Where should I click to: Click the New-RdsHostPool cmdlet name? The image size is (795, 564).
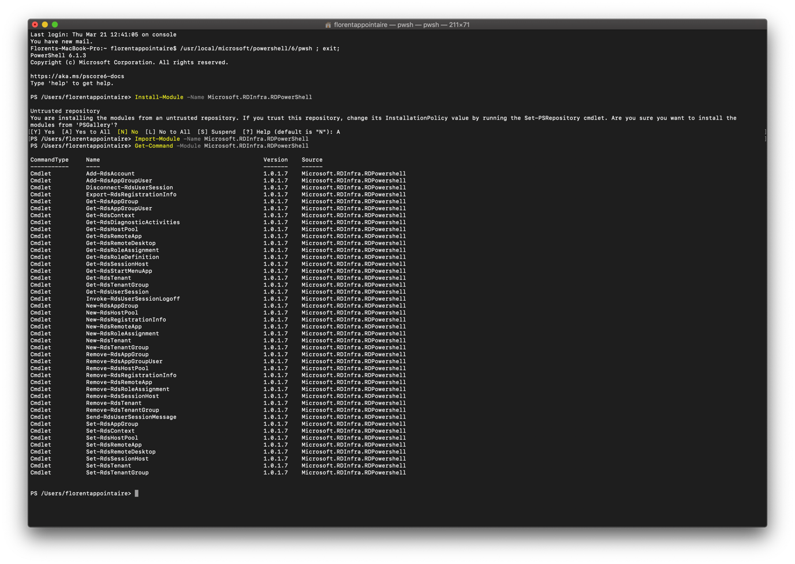112,312
